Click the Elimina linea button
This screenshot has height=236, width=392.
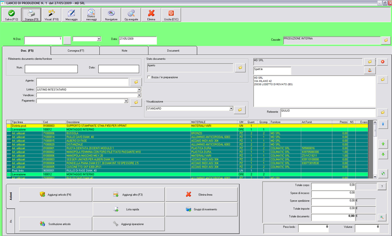201,195
